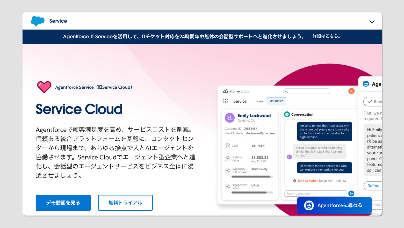Click the Engagement Score progress bar
Viewport: 404px width, 228px height.
click(x=252, y=193)
